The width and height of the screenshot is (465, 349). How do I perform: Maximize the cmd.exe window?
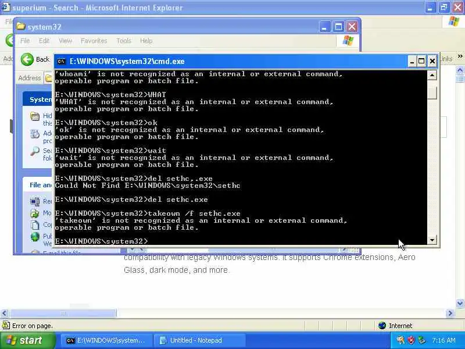tap(421, 62)
